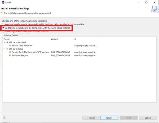Collapse the 'Will be installed' tree node
The height and width of the screenshot is (123, 159).
point(4,49)
